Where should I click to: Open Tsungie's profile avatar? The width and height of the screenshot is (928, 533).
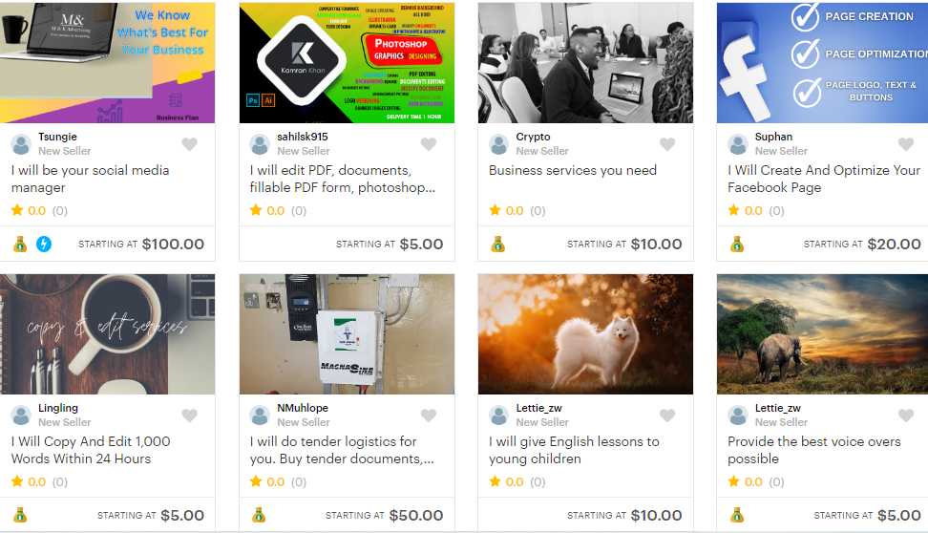[x=21, y=144]
